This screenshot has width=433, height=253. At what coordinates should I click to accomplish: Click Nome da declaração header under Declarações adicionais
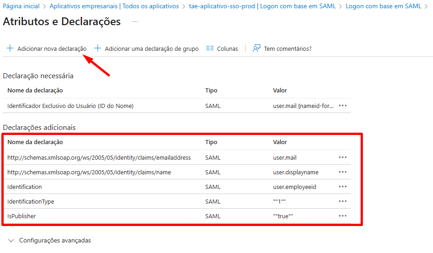click(35, 142)
